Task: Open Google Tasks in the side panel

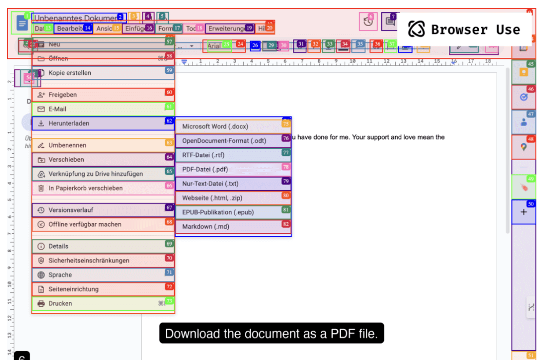Action: tap(523, 97)
